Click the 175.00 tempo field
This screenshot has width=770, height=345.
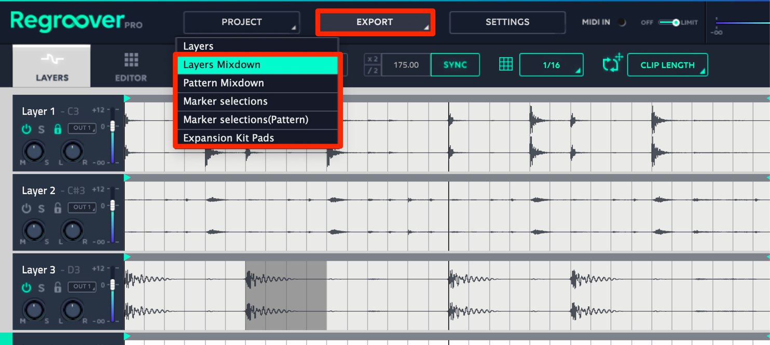pyautogui.click(x=406, y=65)
